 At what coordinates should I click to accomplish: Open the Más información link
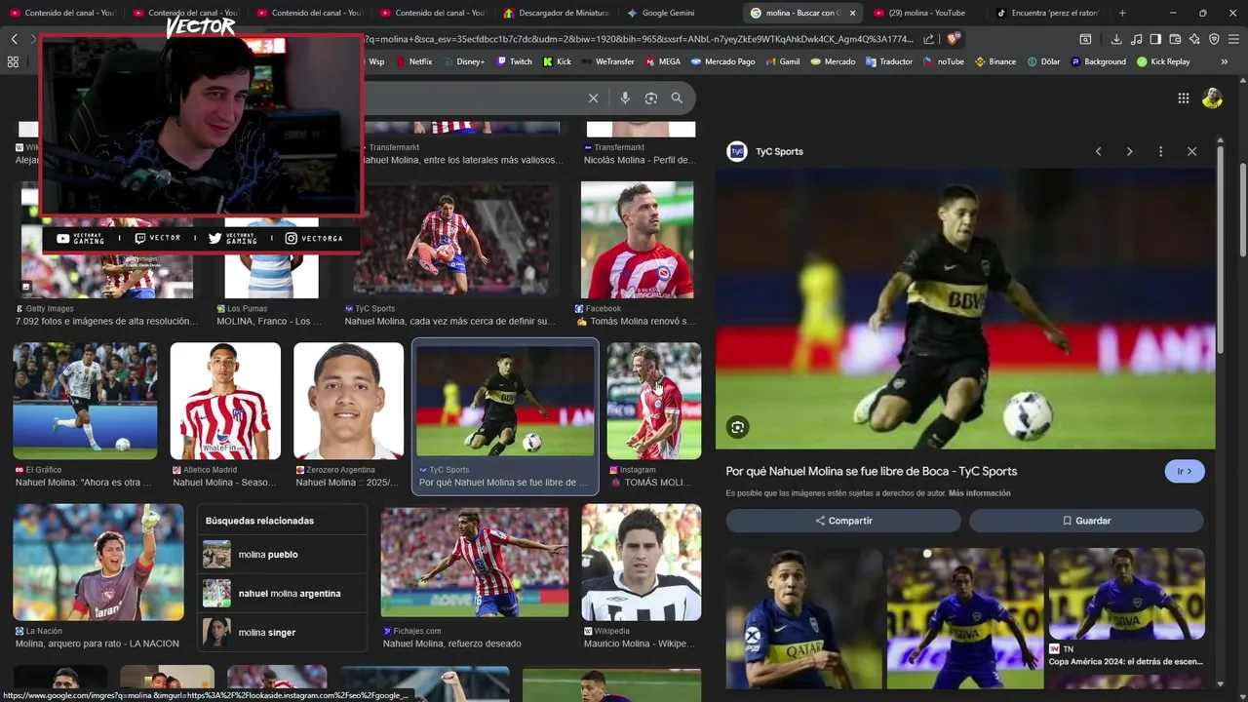click(x=979, y=493)
